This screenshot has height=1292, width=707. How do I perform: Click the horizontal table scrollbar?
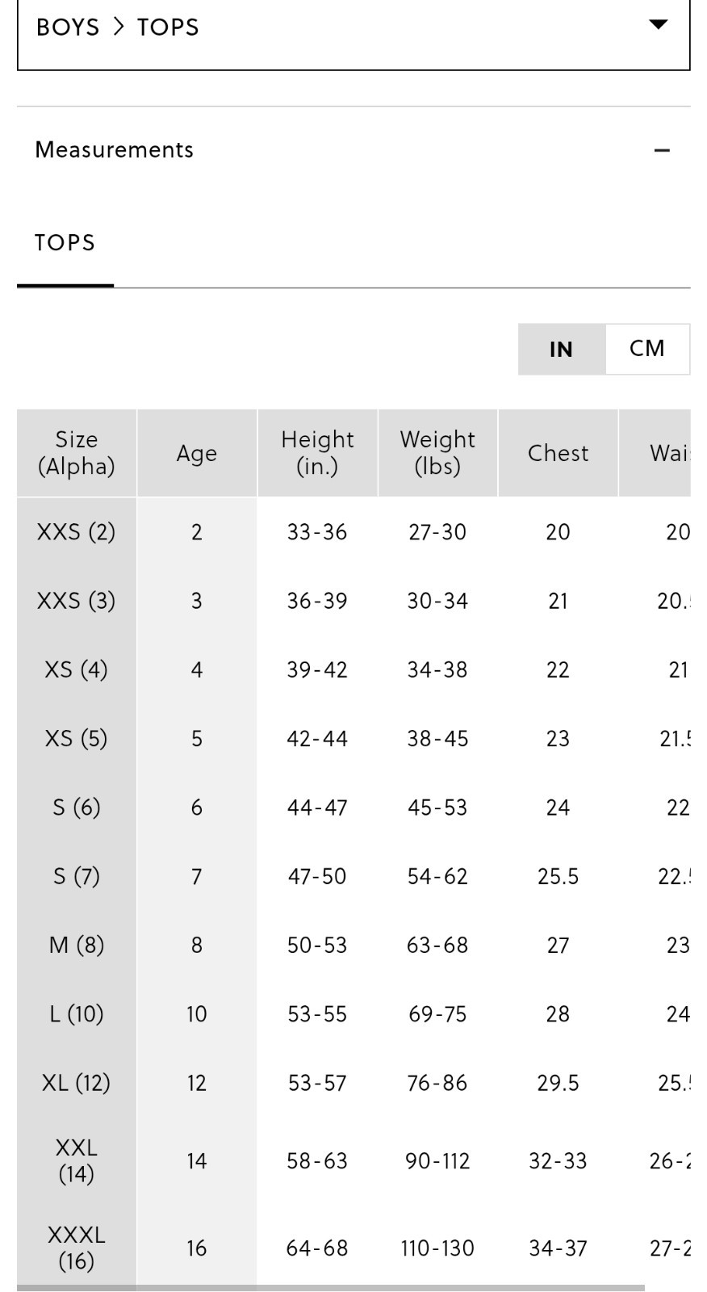[331, 1288]
